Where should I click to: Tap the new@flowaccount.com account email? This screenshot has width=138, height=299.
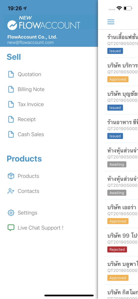31,43
